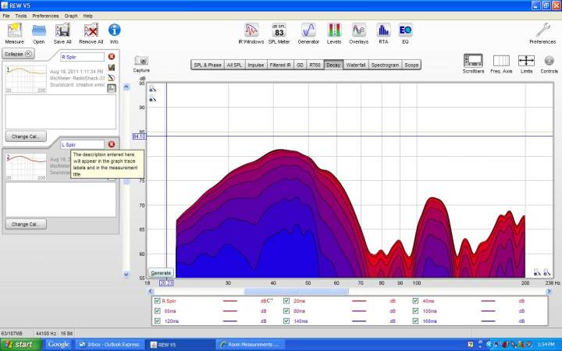Switch to the RT60 tab
This screenshot has height=351, width=562.
click(x=315, y=65)
